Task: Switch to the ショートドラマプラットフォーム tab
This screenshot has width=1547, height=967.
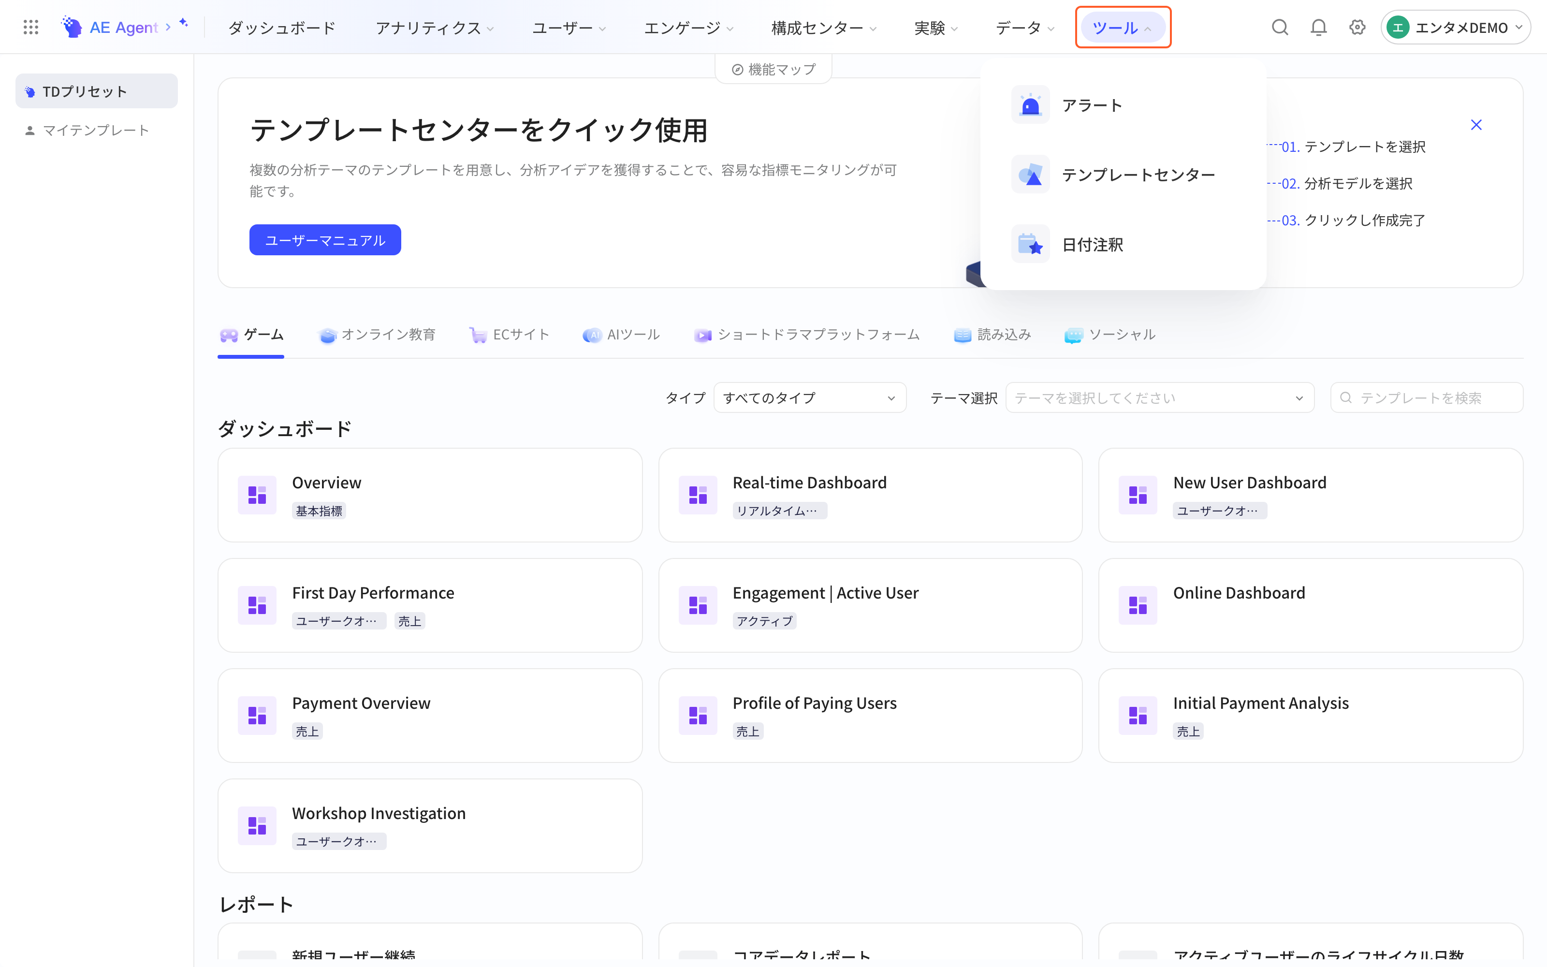Action: coord(807,335)
